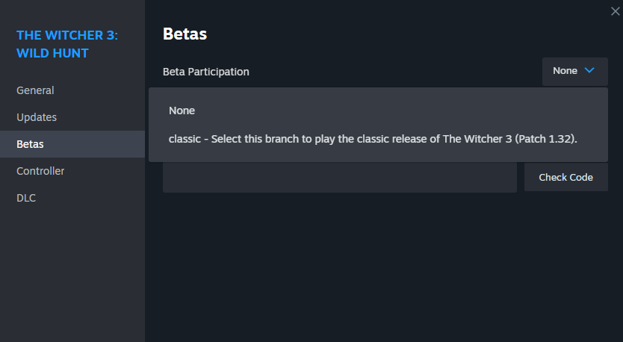The width and height of the screenshot is (623, 342).
Task: Click the Witcher 3 game title
Action: pos(67,35)
